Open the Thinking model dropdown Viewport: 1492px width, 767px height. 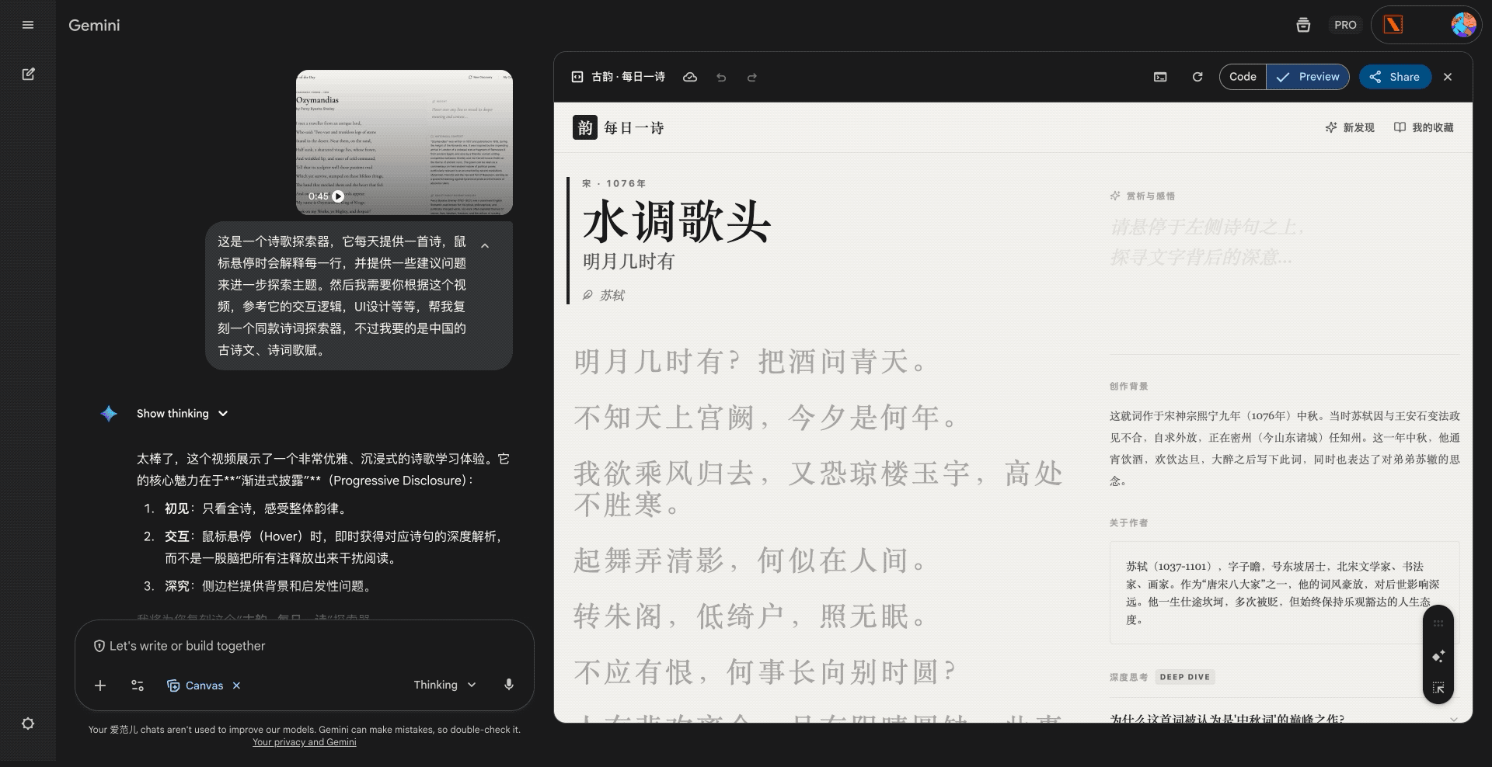pyautogui.click(x=444, y=685)
